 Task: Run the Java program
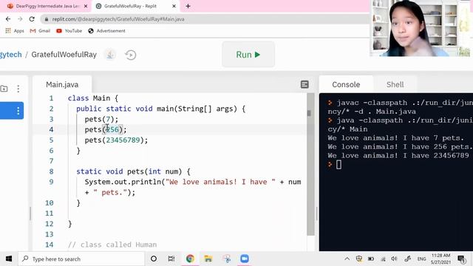pos(248,55)
